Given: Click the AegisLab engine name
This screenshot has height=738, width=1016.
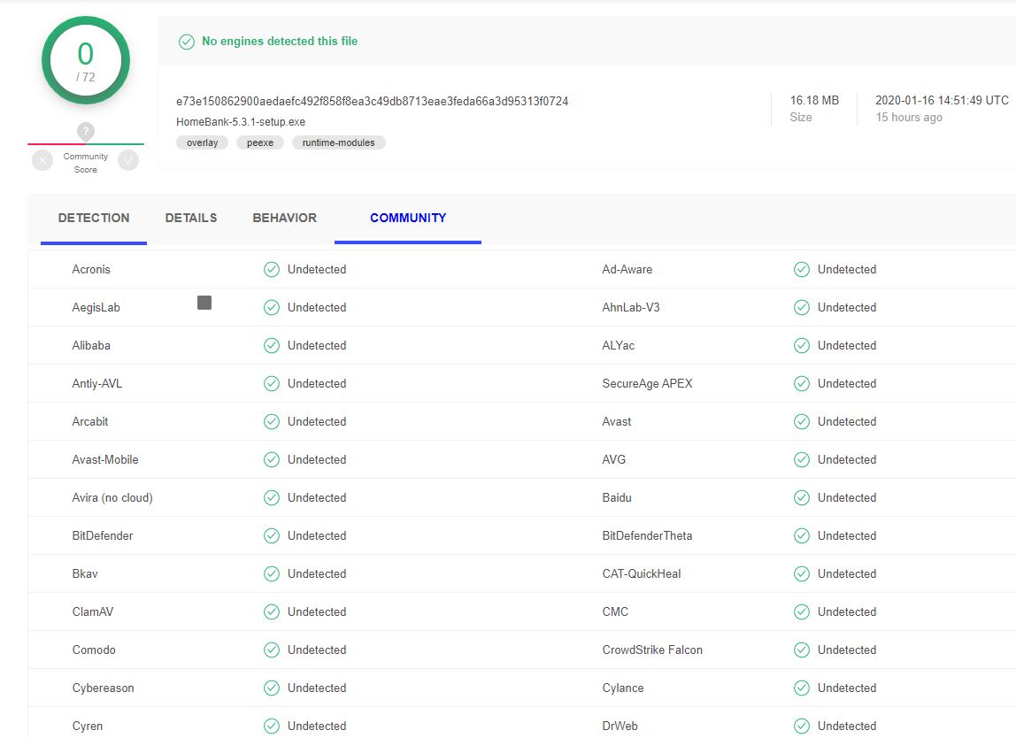Looking at the screenshot, I should tap(96, 308).
